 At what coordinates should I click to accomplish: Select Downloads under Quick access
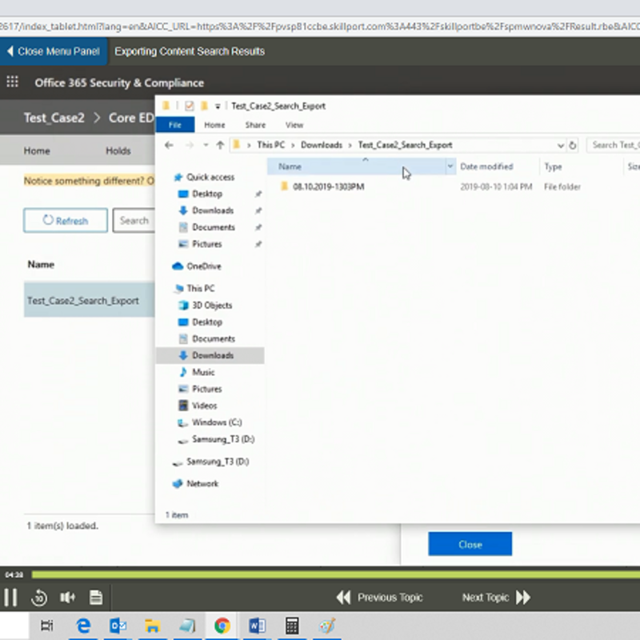tap(213, 210)
